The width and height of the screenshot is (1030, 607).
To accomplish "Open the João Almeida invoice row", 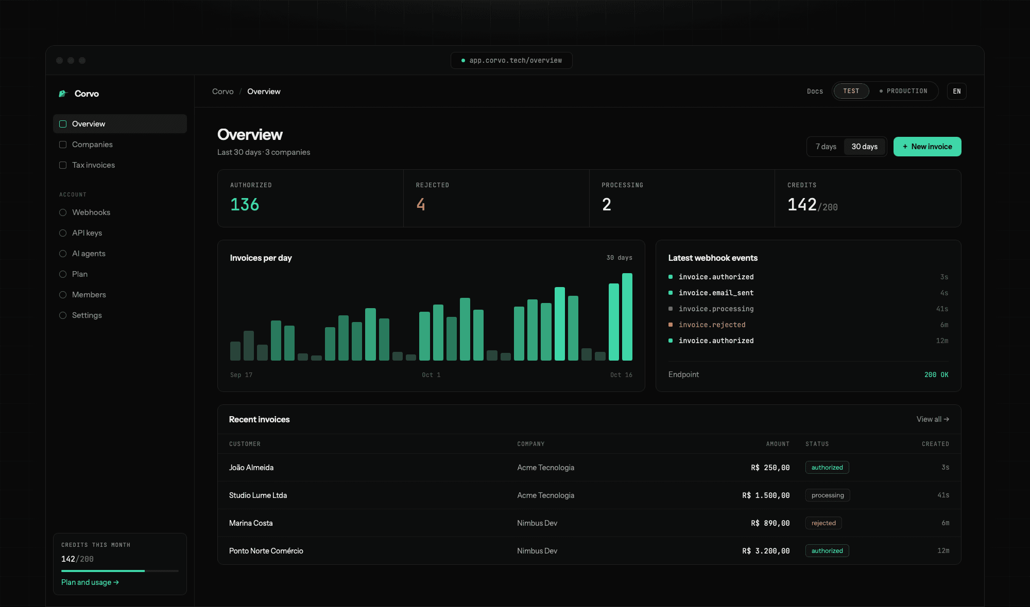I will (x=589, y=468).
